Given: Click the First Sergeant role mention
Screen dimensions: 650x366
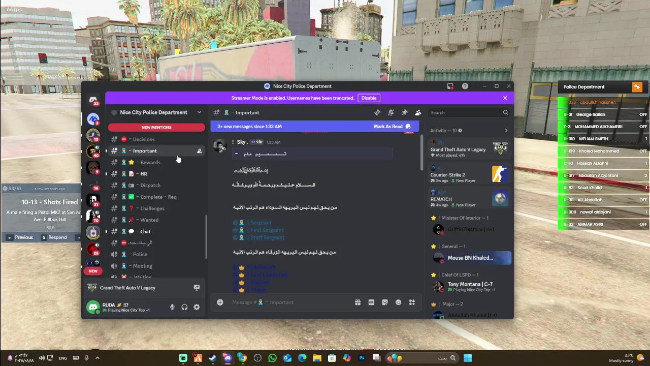Looking at the screenshot, I should pyautogui.click(x=258, y=230).
